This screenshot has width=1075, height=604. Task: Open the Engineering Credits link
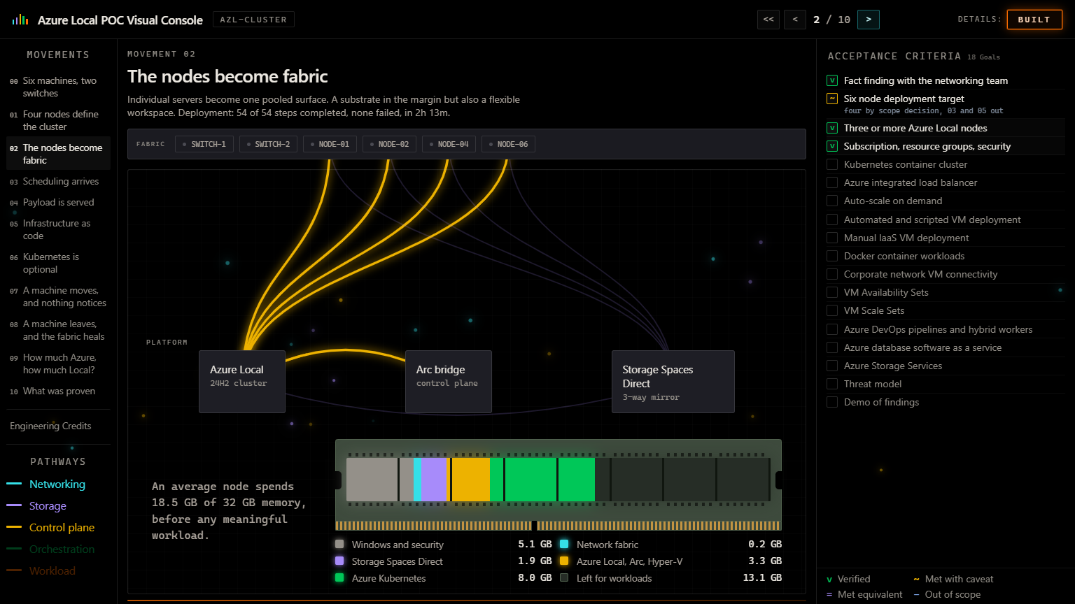coord(50,426)
